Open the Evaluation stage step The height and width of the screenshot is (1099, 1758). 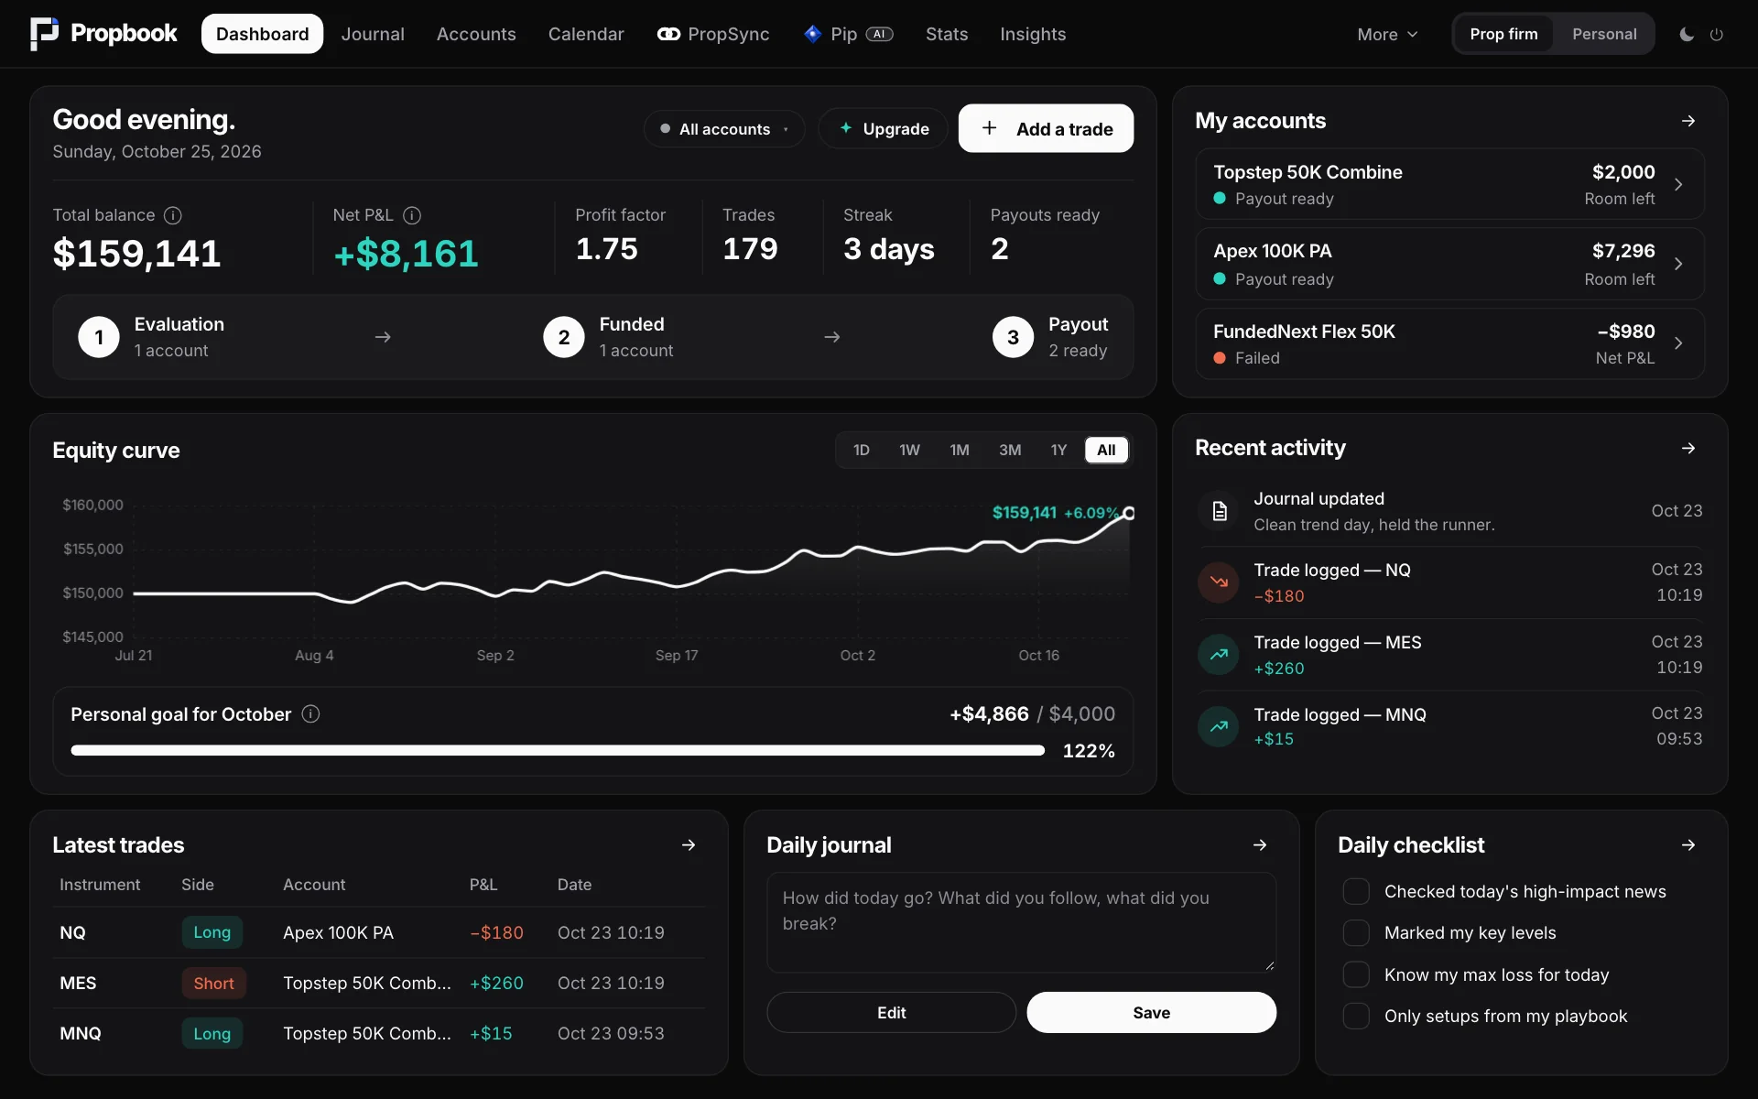(151, 337)
